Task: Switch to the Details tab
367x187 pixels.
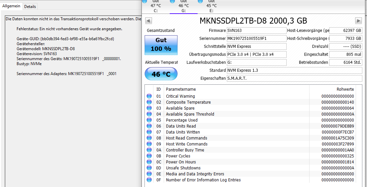Action: click(30, 7)
